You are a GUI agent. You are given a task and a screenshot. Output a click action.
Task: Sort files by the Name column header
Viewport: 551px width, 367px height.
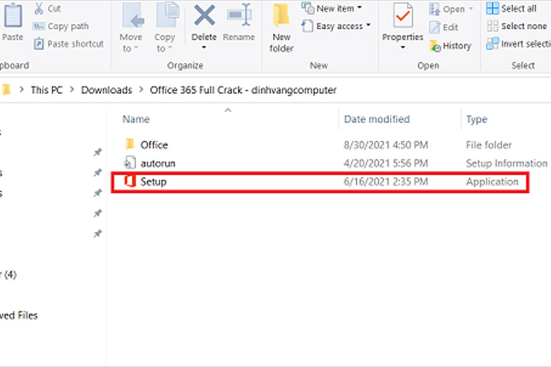point(136,119)
